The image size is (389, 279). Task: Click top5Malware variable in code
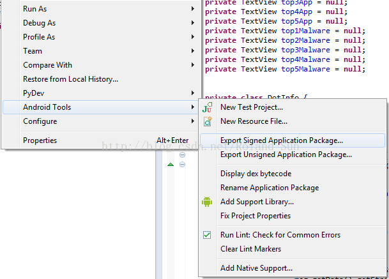(x=305, y=69)
